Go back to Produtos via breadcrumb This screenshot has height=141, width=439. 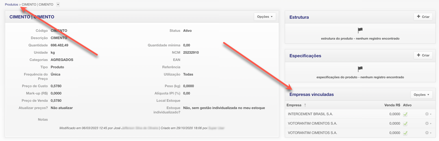(x=11, y=5)
